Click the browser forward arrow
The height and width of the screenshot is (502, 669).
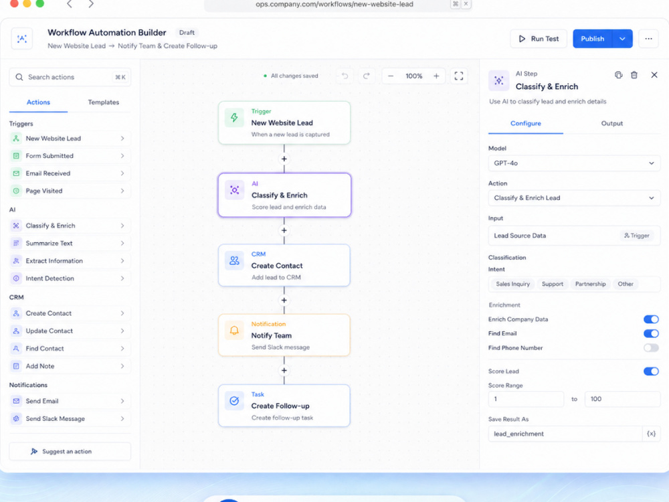(91, 4)
